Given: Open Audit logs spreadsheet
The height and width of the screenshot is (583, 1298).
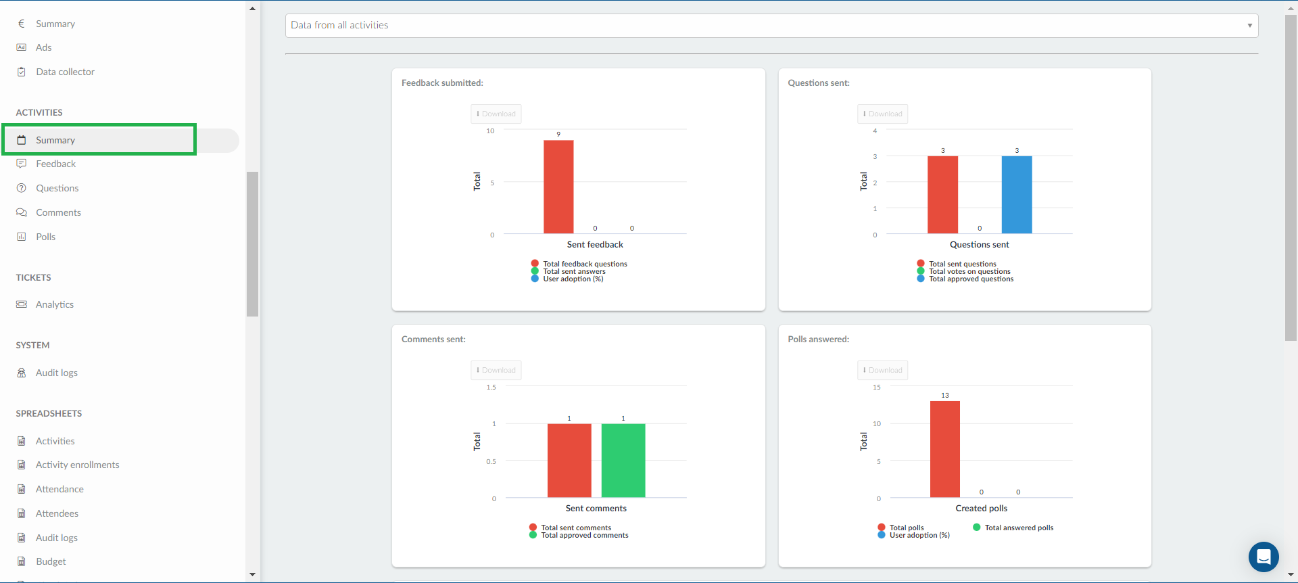Looking at the screenshot, I should (57, 538).
